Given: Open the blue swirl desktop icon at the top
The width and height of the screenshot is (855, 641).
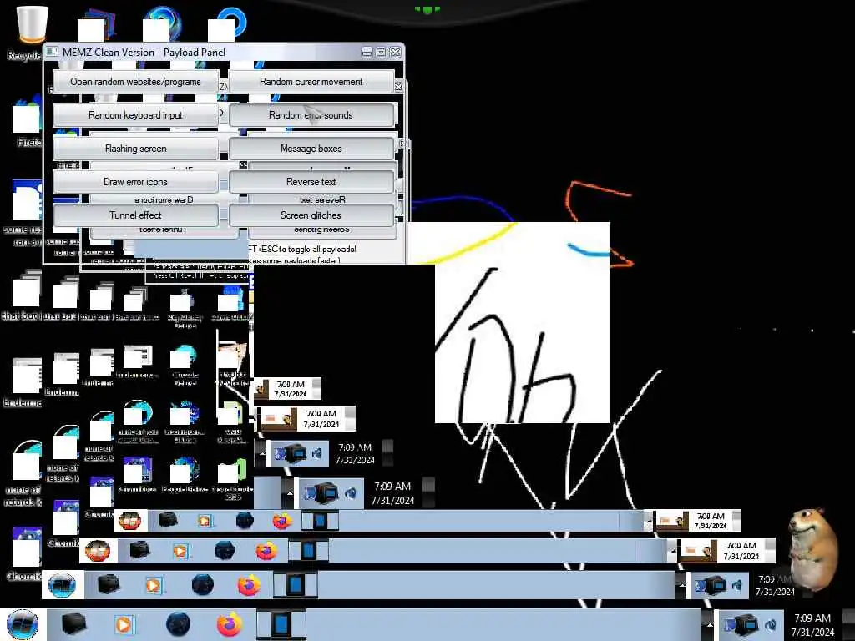Looking at the screenshot, I should (162, 24).
